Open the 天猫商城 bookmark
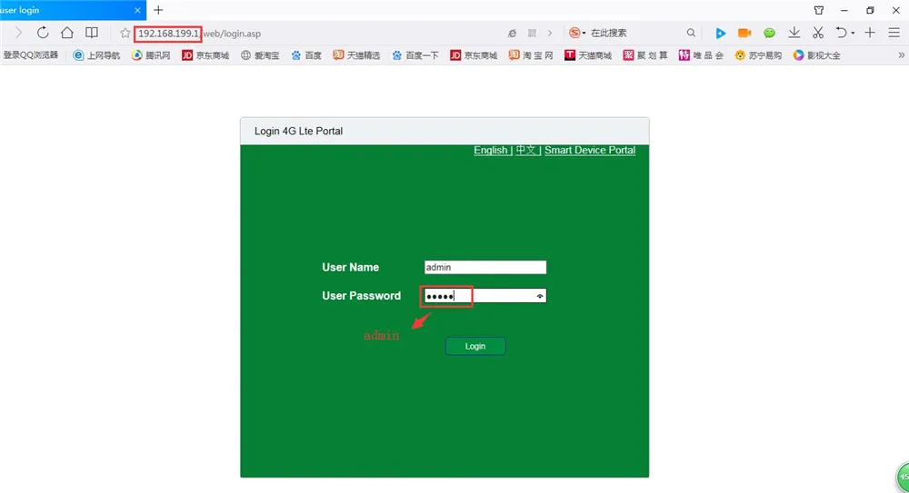Viewport: 909px width, 493px height. (588, 55)
